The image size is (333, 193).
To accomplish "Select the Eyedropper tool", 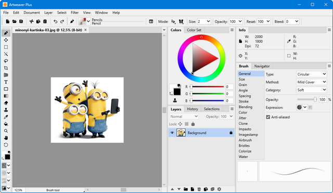I will click(6, 117).
